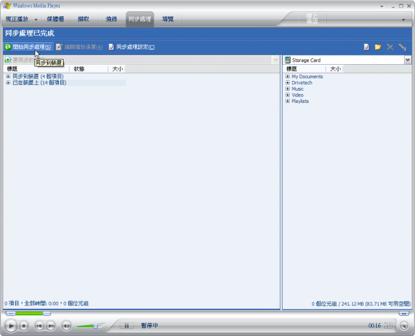Sort left list by Title (標題) column

tap(36, 69)
